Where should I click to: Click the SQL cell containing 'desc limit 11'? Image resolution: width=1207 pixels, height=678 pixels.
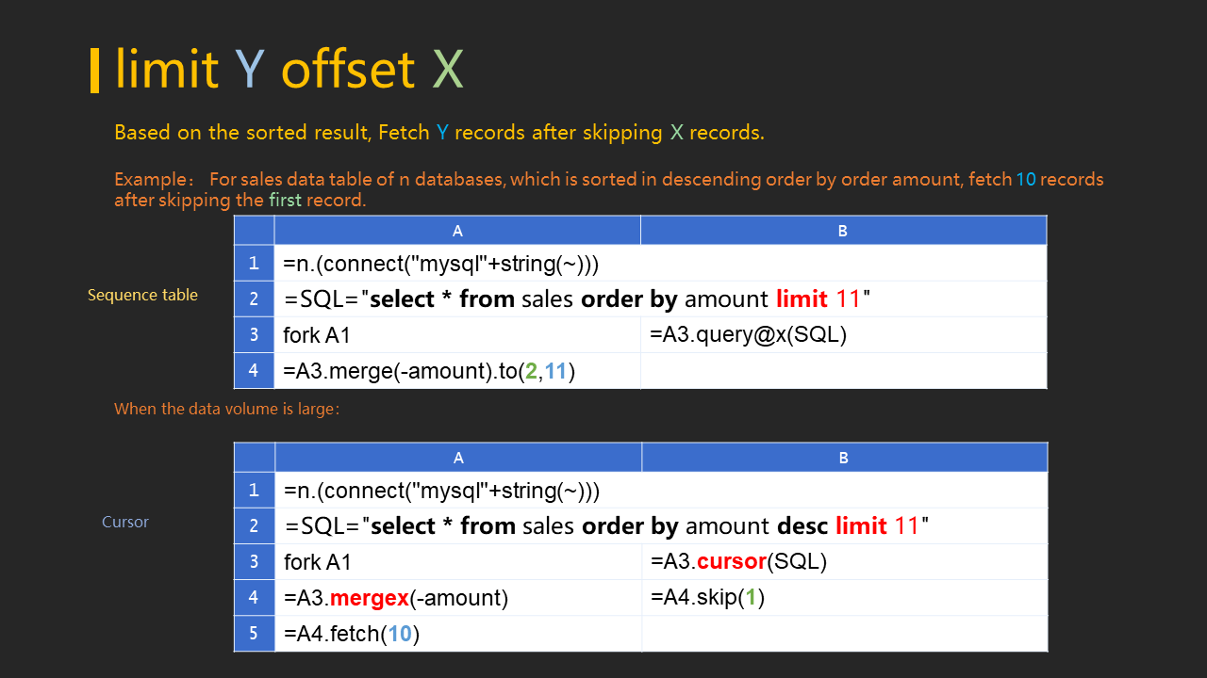click(x=660, y=526)
